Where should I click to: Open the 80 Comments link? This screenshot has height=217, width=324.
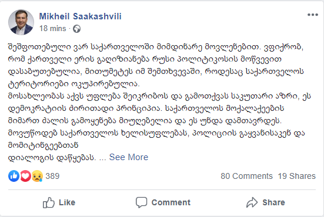pyautogui.click(x=246, y=176)
